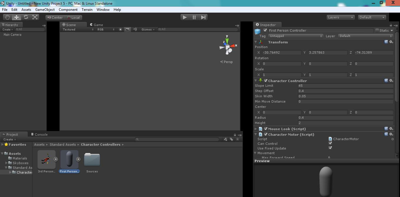Toggle Mouse Look script enabled checkbox
The image size is (400, 197).
(266, 129)
